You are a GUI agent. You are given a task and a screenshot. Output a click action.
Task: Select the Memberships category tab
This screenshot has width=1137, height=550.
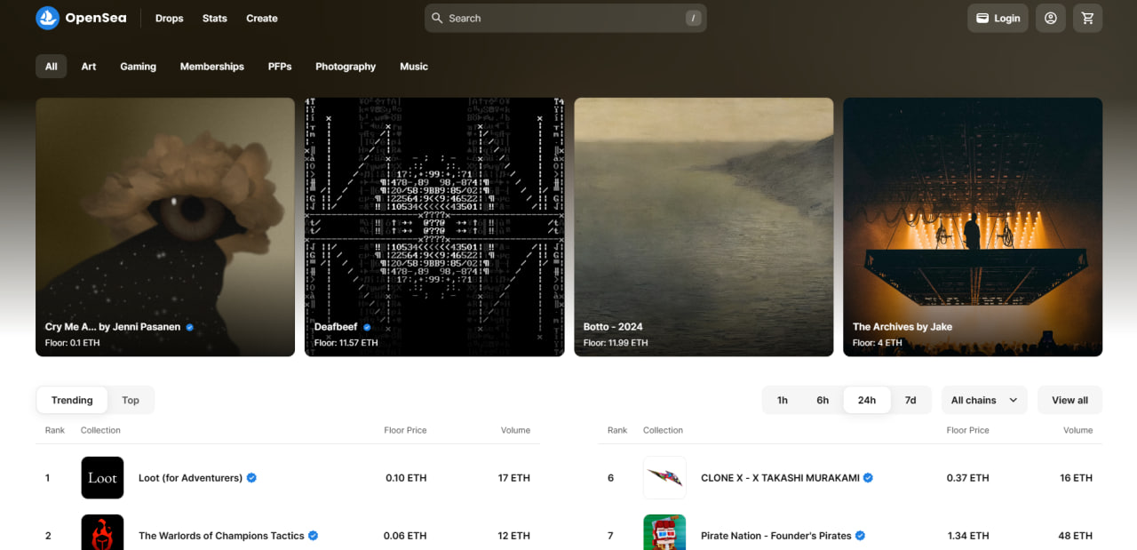(212, 67)
